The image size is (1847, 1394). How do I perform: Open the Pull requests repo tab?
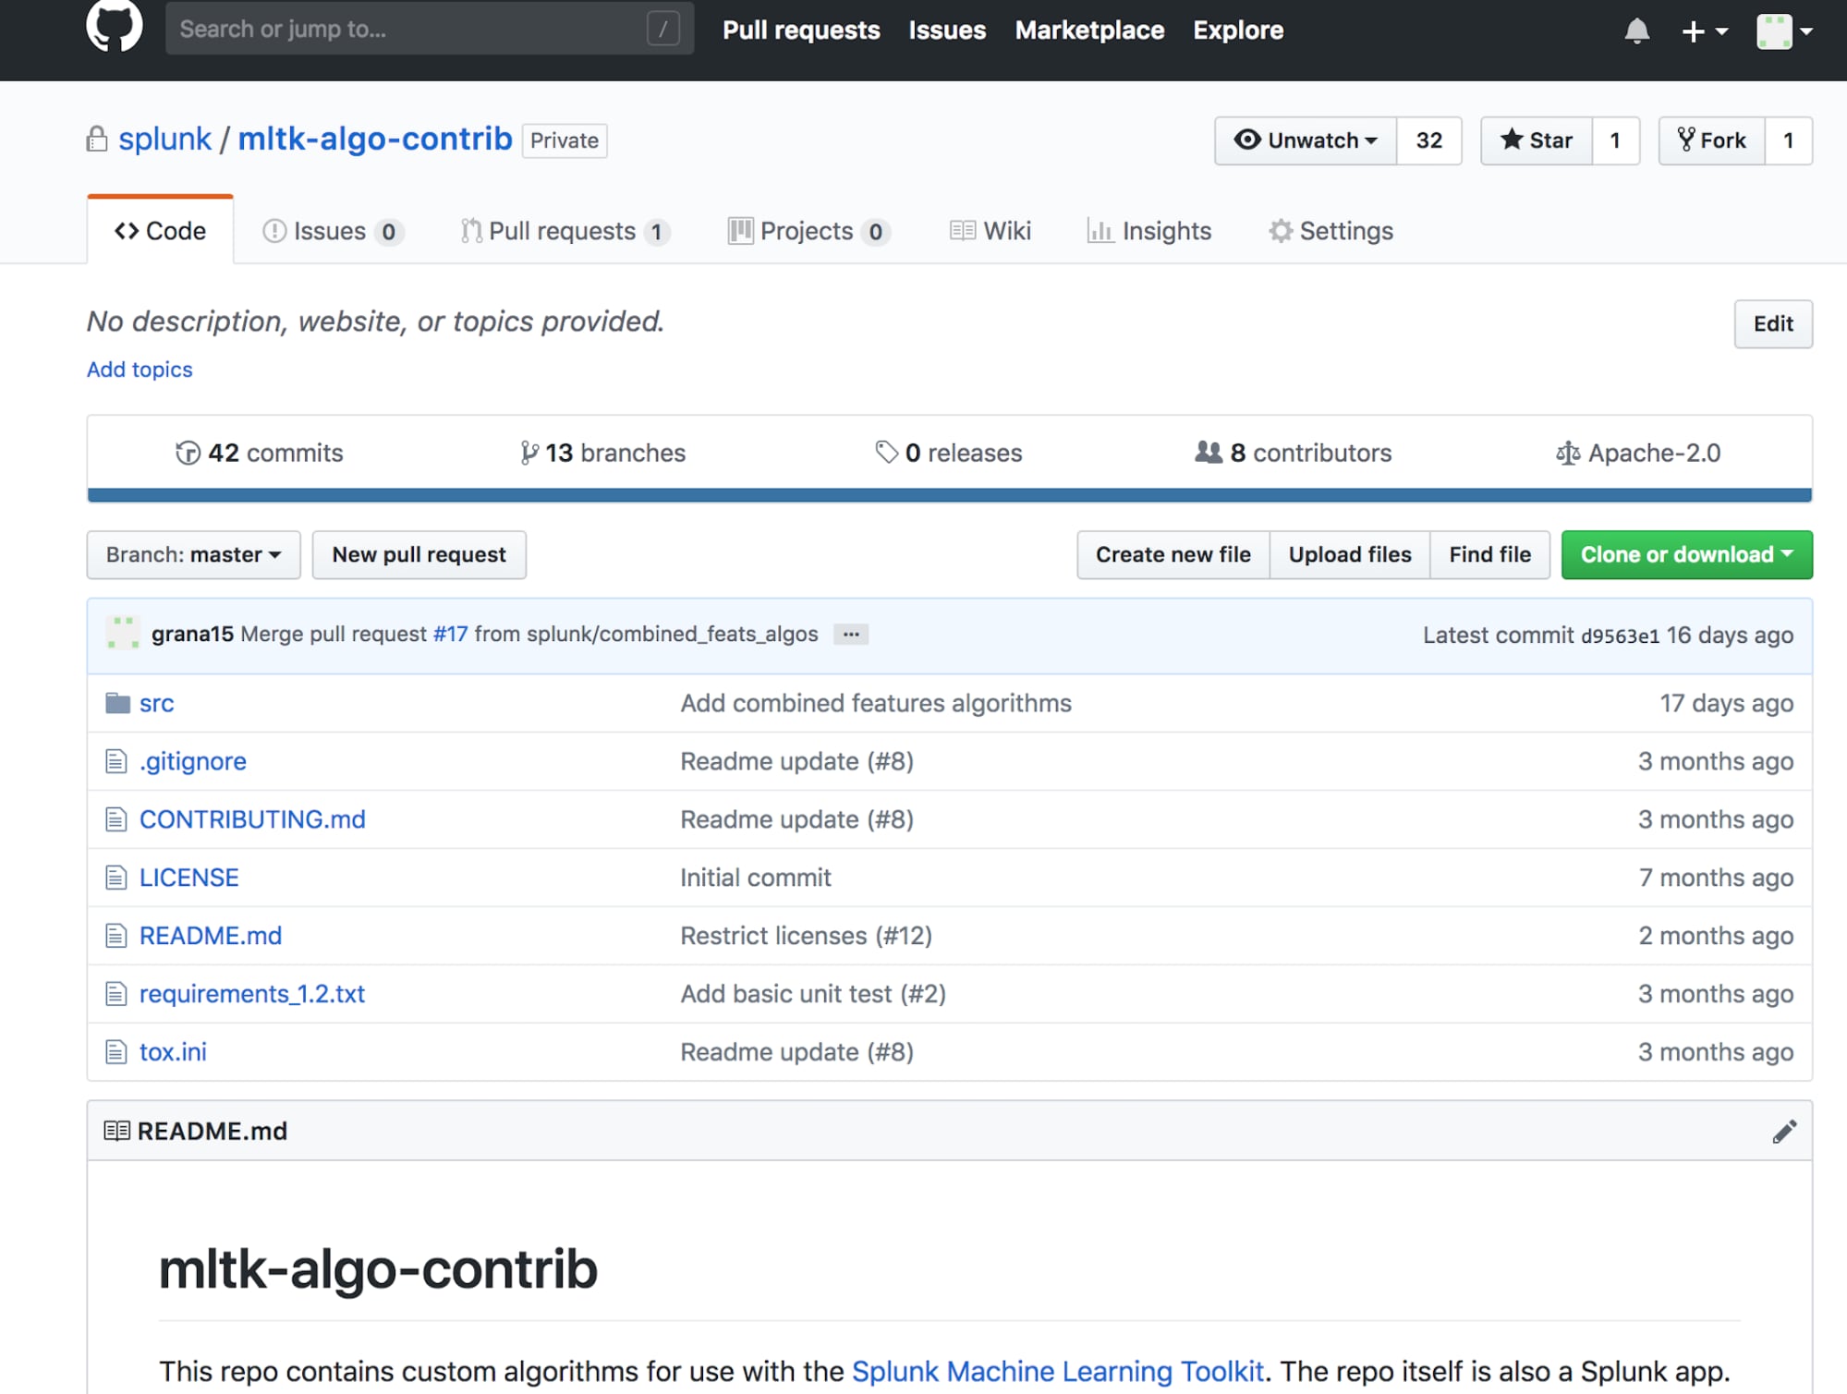pyautogui.click(x=565, y=231)
